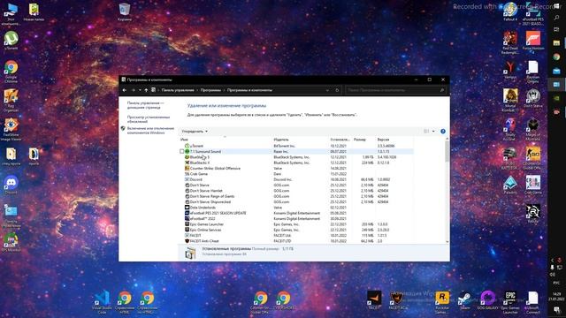The height and width of the screenshot is (318, 566).
Task: Open taskbar search magnifier icon
Action: click(x=556, y=18)
